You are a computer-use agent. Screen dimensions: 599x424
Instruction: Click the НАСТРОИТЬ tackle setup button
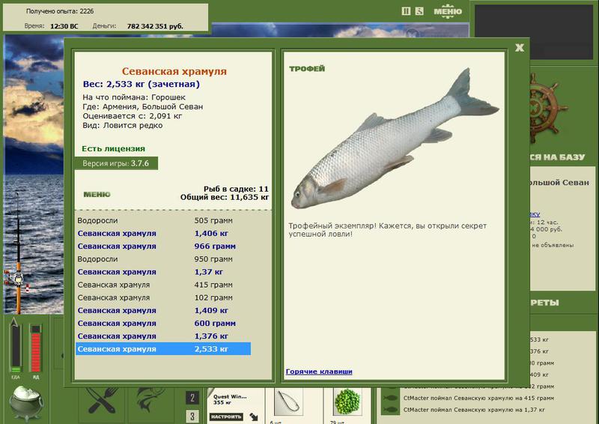pyautogui.click(x=226, y=417)
